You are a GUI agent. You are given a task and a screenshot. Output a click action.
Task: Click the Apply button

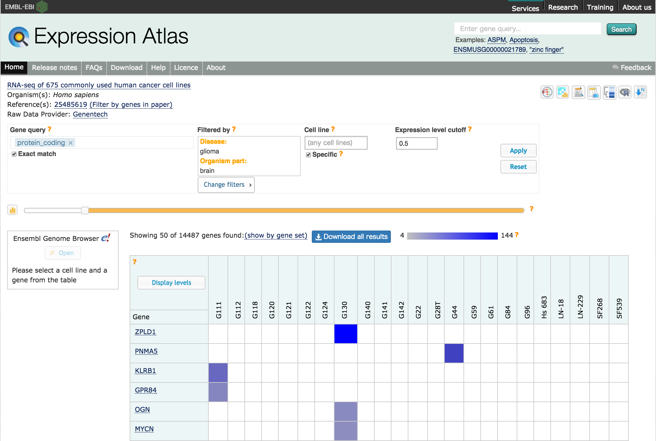(x=518, y=151)
